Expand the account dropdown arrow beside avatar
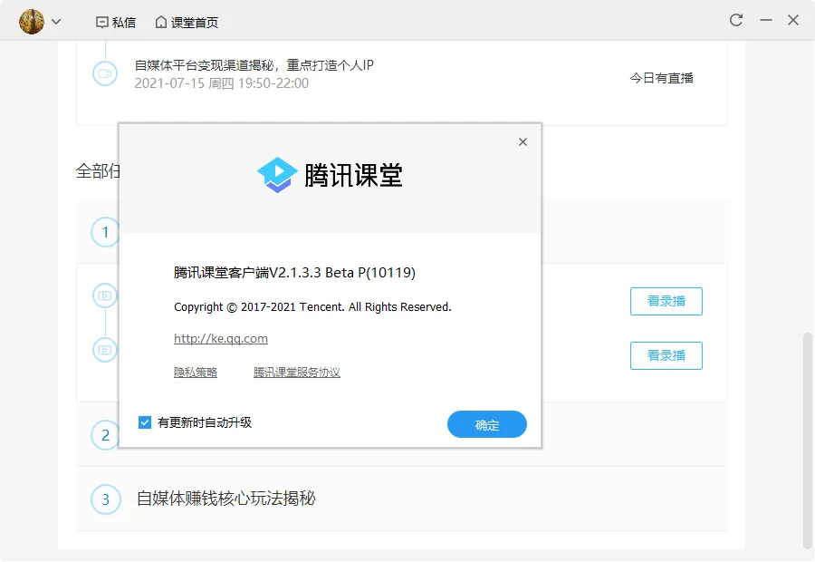The height and width of the screenshot is (562, 815). (x=56, y=22)
